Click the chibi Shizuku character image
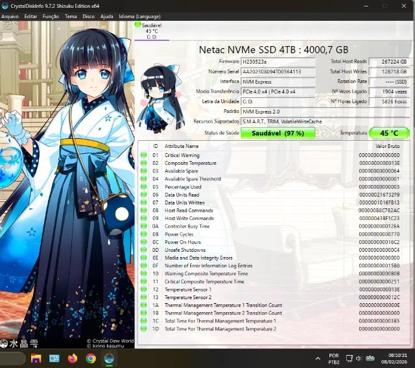 pos(161,99)
